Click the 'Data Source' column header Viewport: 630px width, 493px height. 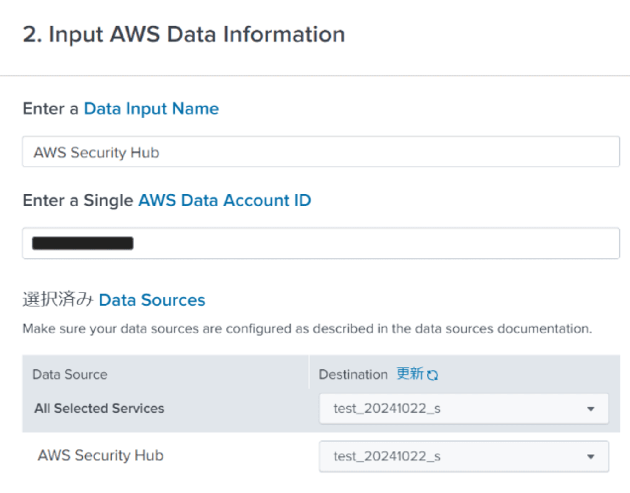(x=70, y=374)
